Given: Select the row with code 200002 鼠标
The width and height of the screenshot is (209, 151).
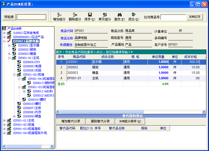Looking at the screenshot, I should tap(131, 67).
